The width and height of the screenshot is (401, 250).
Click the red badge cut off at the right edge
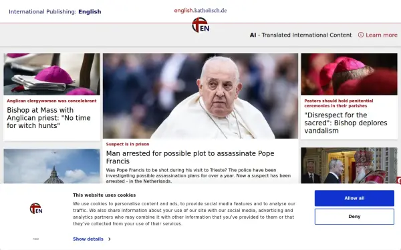point(399,181)
